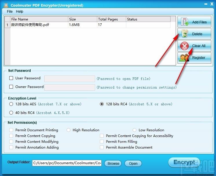Screen dimensions: 216x176
Task: Click the Coolmuster app title bar icon
Action: click(6, 5)
